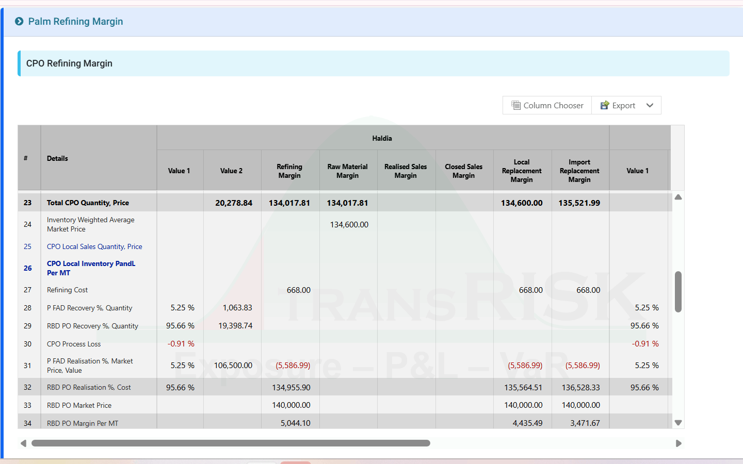
Task: Click the horizontal scrollbar thumb
Action: (x=231, y=443)
